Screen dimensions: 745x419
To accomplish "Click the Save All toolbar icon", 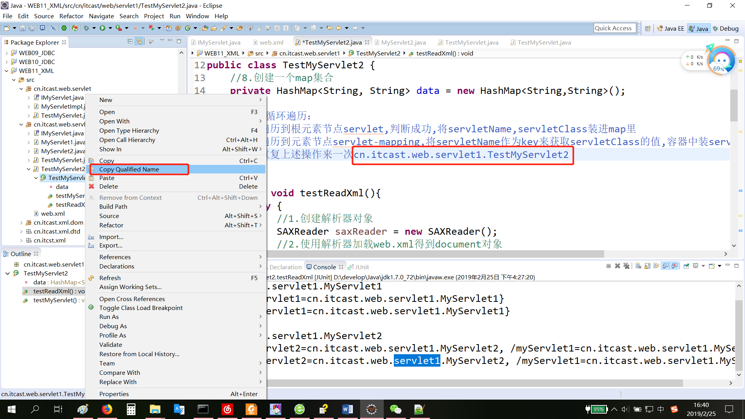I will point(31,28).
